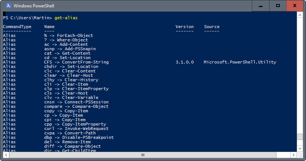Click the 'PS C:\Users\Martin>' prompt text
Viewport: 306px width, 161px height.
tap(27, 18)
